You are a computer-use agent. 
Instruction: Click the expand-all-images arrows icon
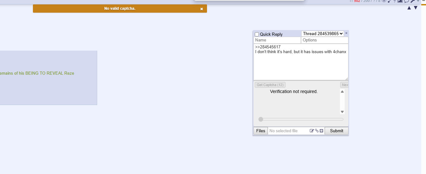pos(389,1)
